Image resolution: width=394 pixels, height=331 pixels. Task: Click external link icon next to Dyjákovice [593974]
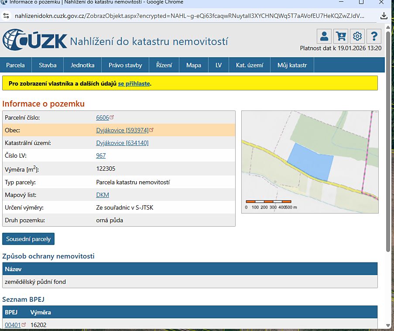pyautogui.click(x=151, y=130)
